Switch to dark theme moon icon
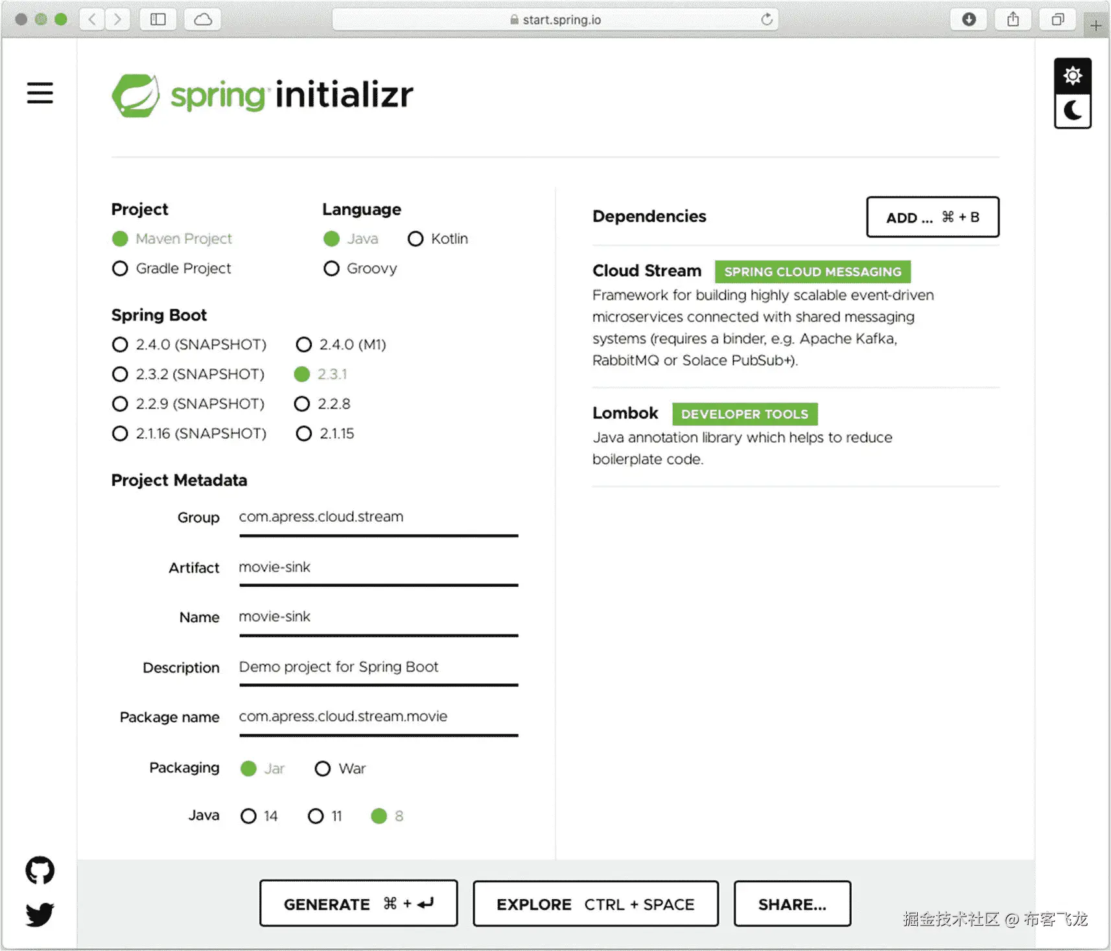This screenshot has height=951, width=1111. tap(1073, 111)
